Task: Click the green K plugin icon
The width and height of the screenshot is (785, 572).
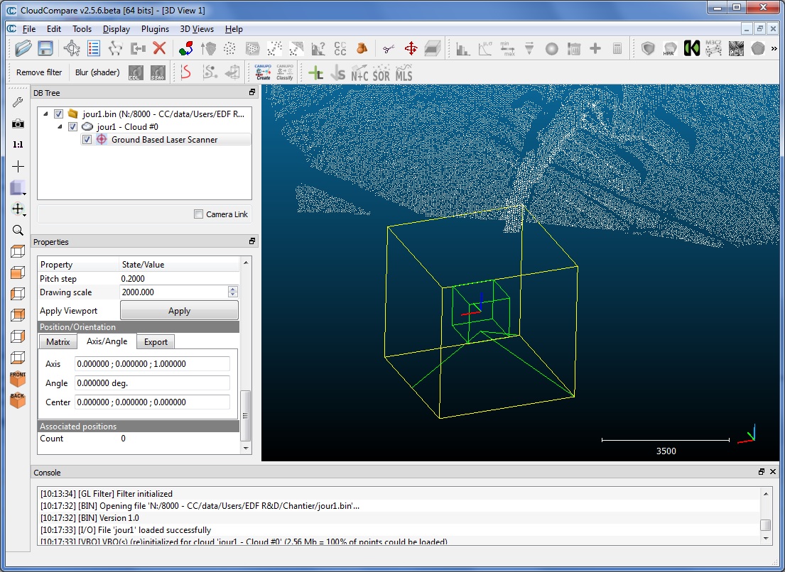Action: pos(691,48)
